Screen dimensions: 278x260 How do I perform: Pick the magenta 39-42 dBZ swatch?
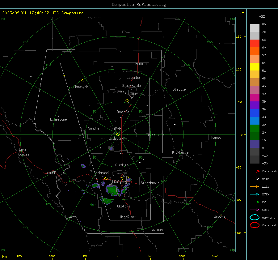click(x=255, y=97)
